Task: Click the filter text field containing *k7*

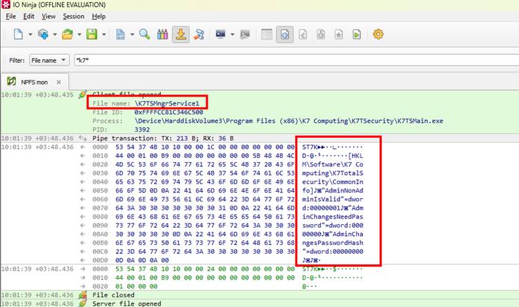Action: [296, 60]
